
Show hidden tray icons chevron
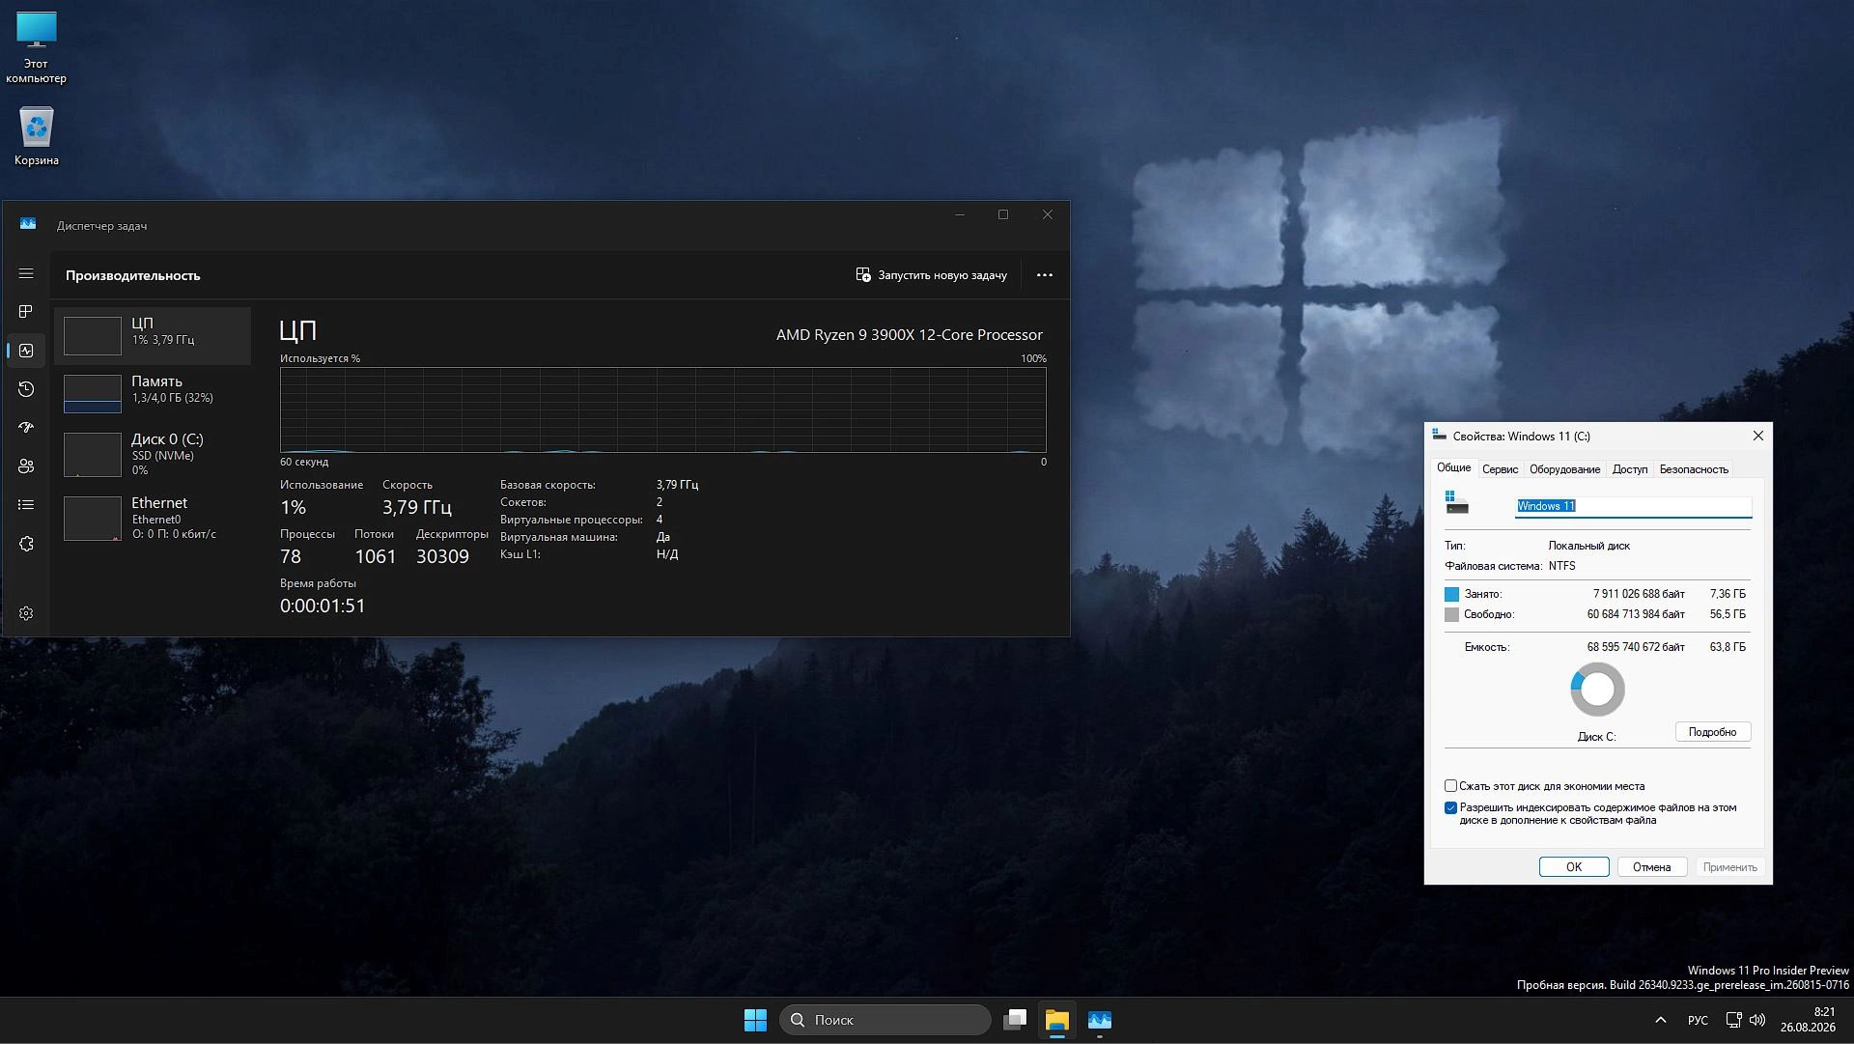click(1661, 1020)
